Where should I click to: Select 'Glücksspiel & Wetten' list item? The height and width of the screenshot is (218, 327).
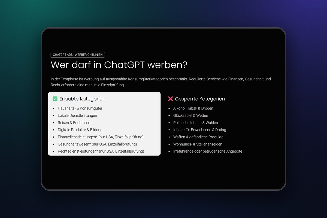pos(191,116)
